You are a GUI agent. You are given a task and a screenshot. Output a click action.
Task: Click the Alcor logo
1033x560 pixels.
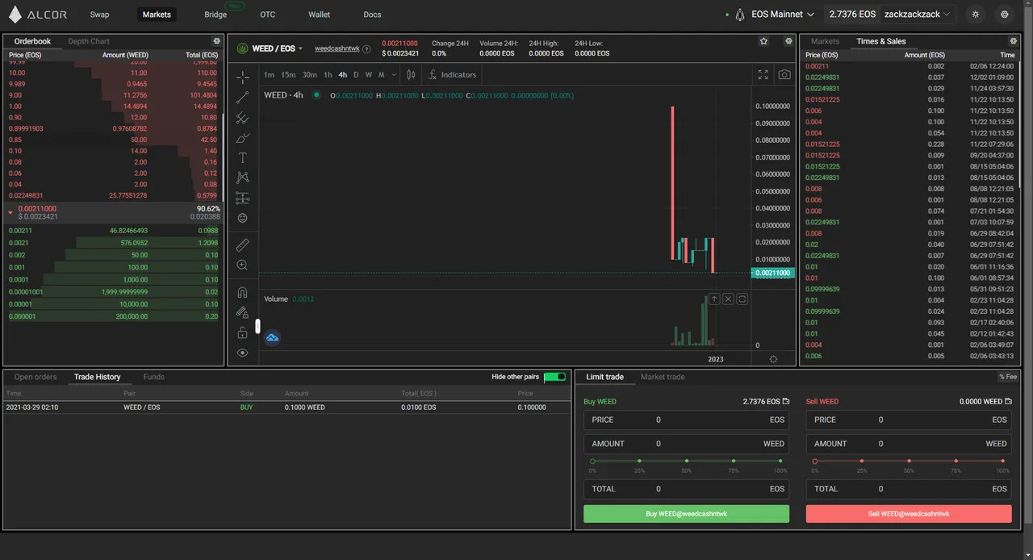[x=38, y=15]
